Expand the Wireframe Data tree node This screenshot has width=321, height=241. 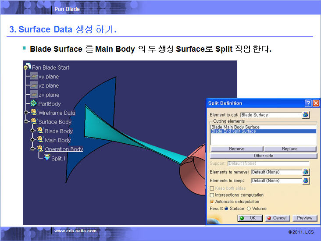click(26, 113)
